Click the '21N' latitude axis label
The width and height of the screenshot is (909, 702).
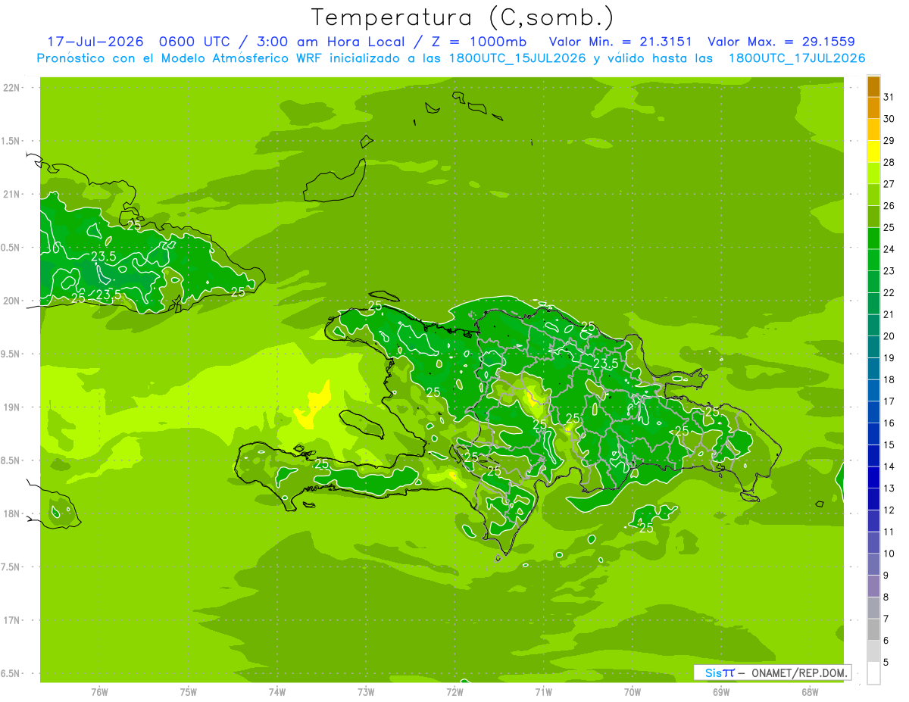pos(11,195)
